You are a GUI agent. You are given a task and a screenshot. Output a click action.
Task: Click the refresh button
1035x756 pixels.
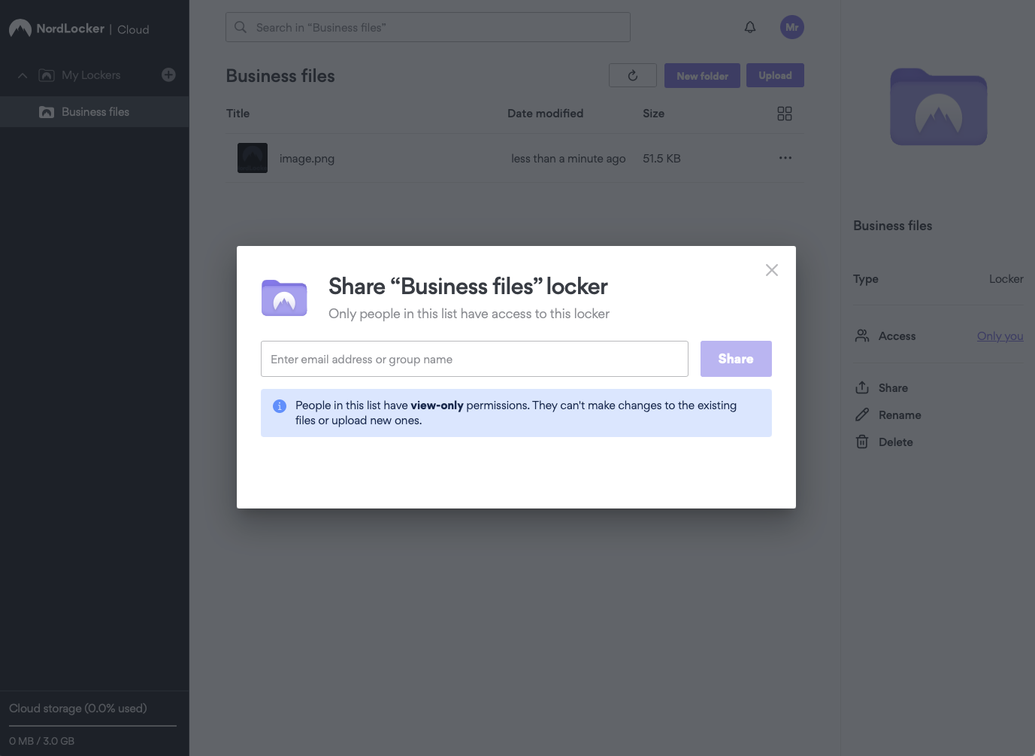coord(632,75)
